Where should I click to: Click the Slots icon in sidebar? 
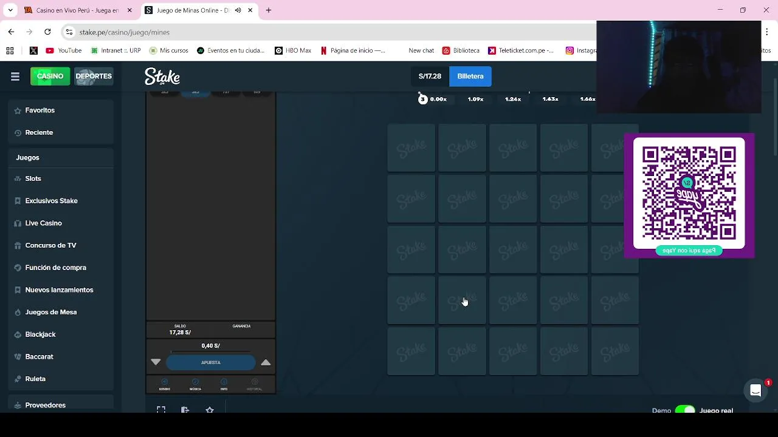(18, 179)
